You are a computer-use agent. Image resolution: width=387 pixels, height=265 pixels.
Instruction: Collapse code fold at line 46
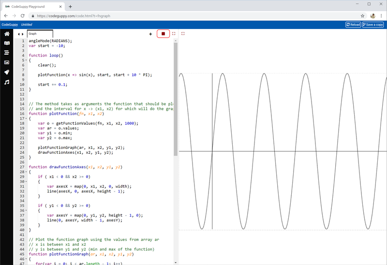(x=26, y=259)
